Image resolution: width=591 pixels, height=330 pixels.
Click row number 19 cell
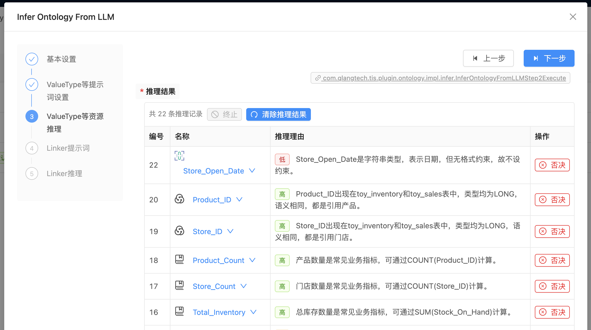click(157, 231)
